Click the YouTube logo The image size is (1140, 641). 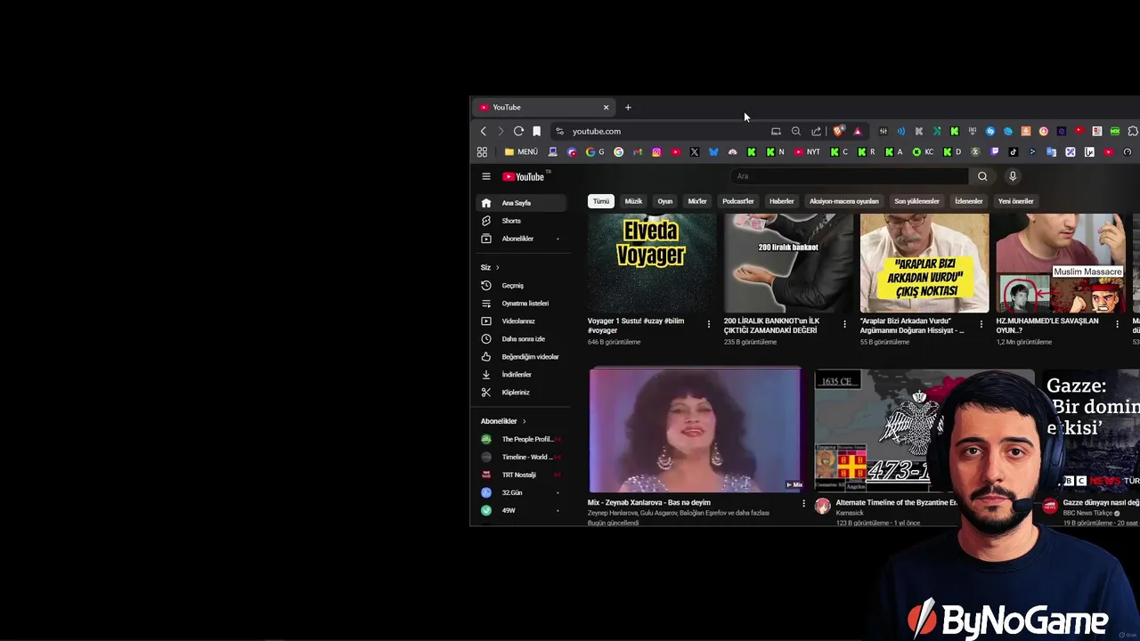524,176
